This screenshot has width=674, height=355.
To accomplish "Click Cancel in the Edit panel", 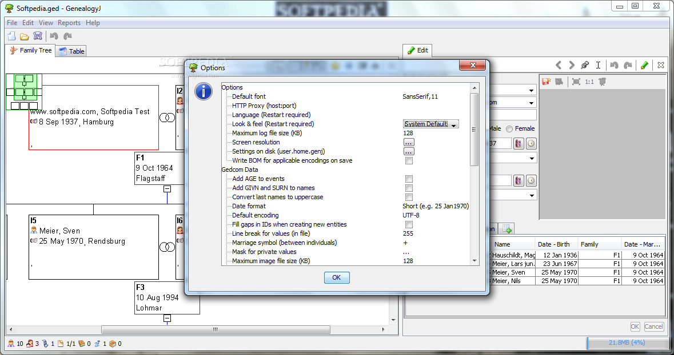I will 653,326.
